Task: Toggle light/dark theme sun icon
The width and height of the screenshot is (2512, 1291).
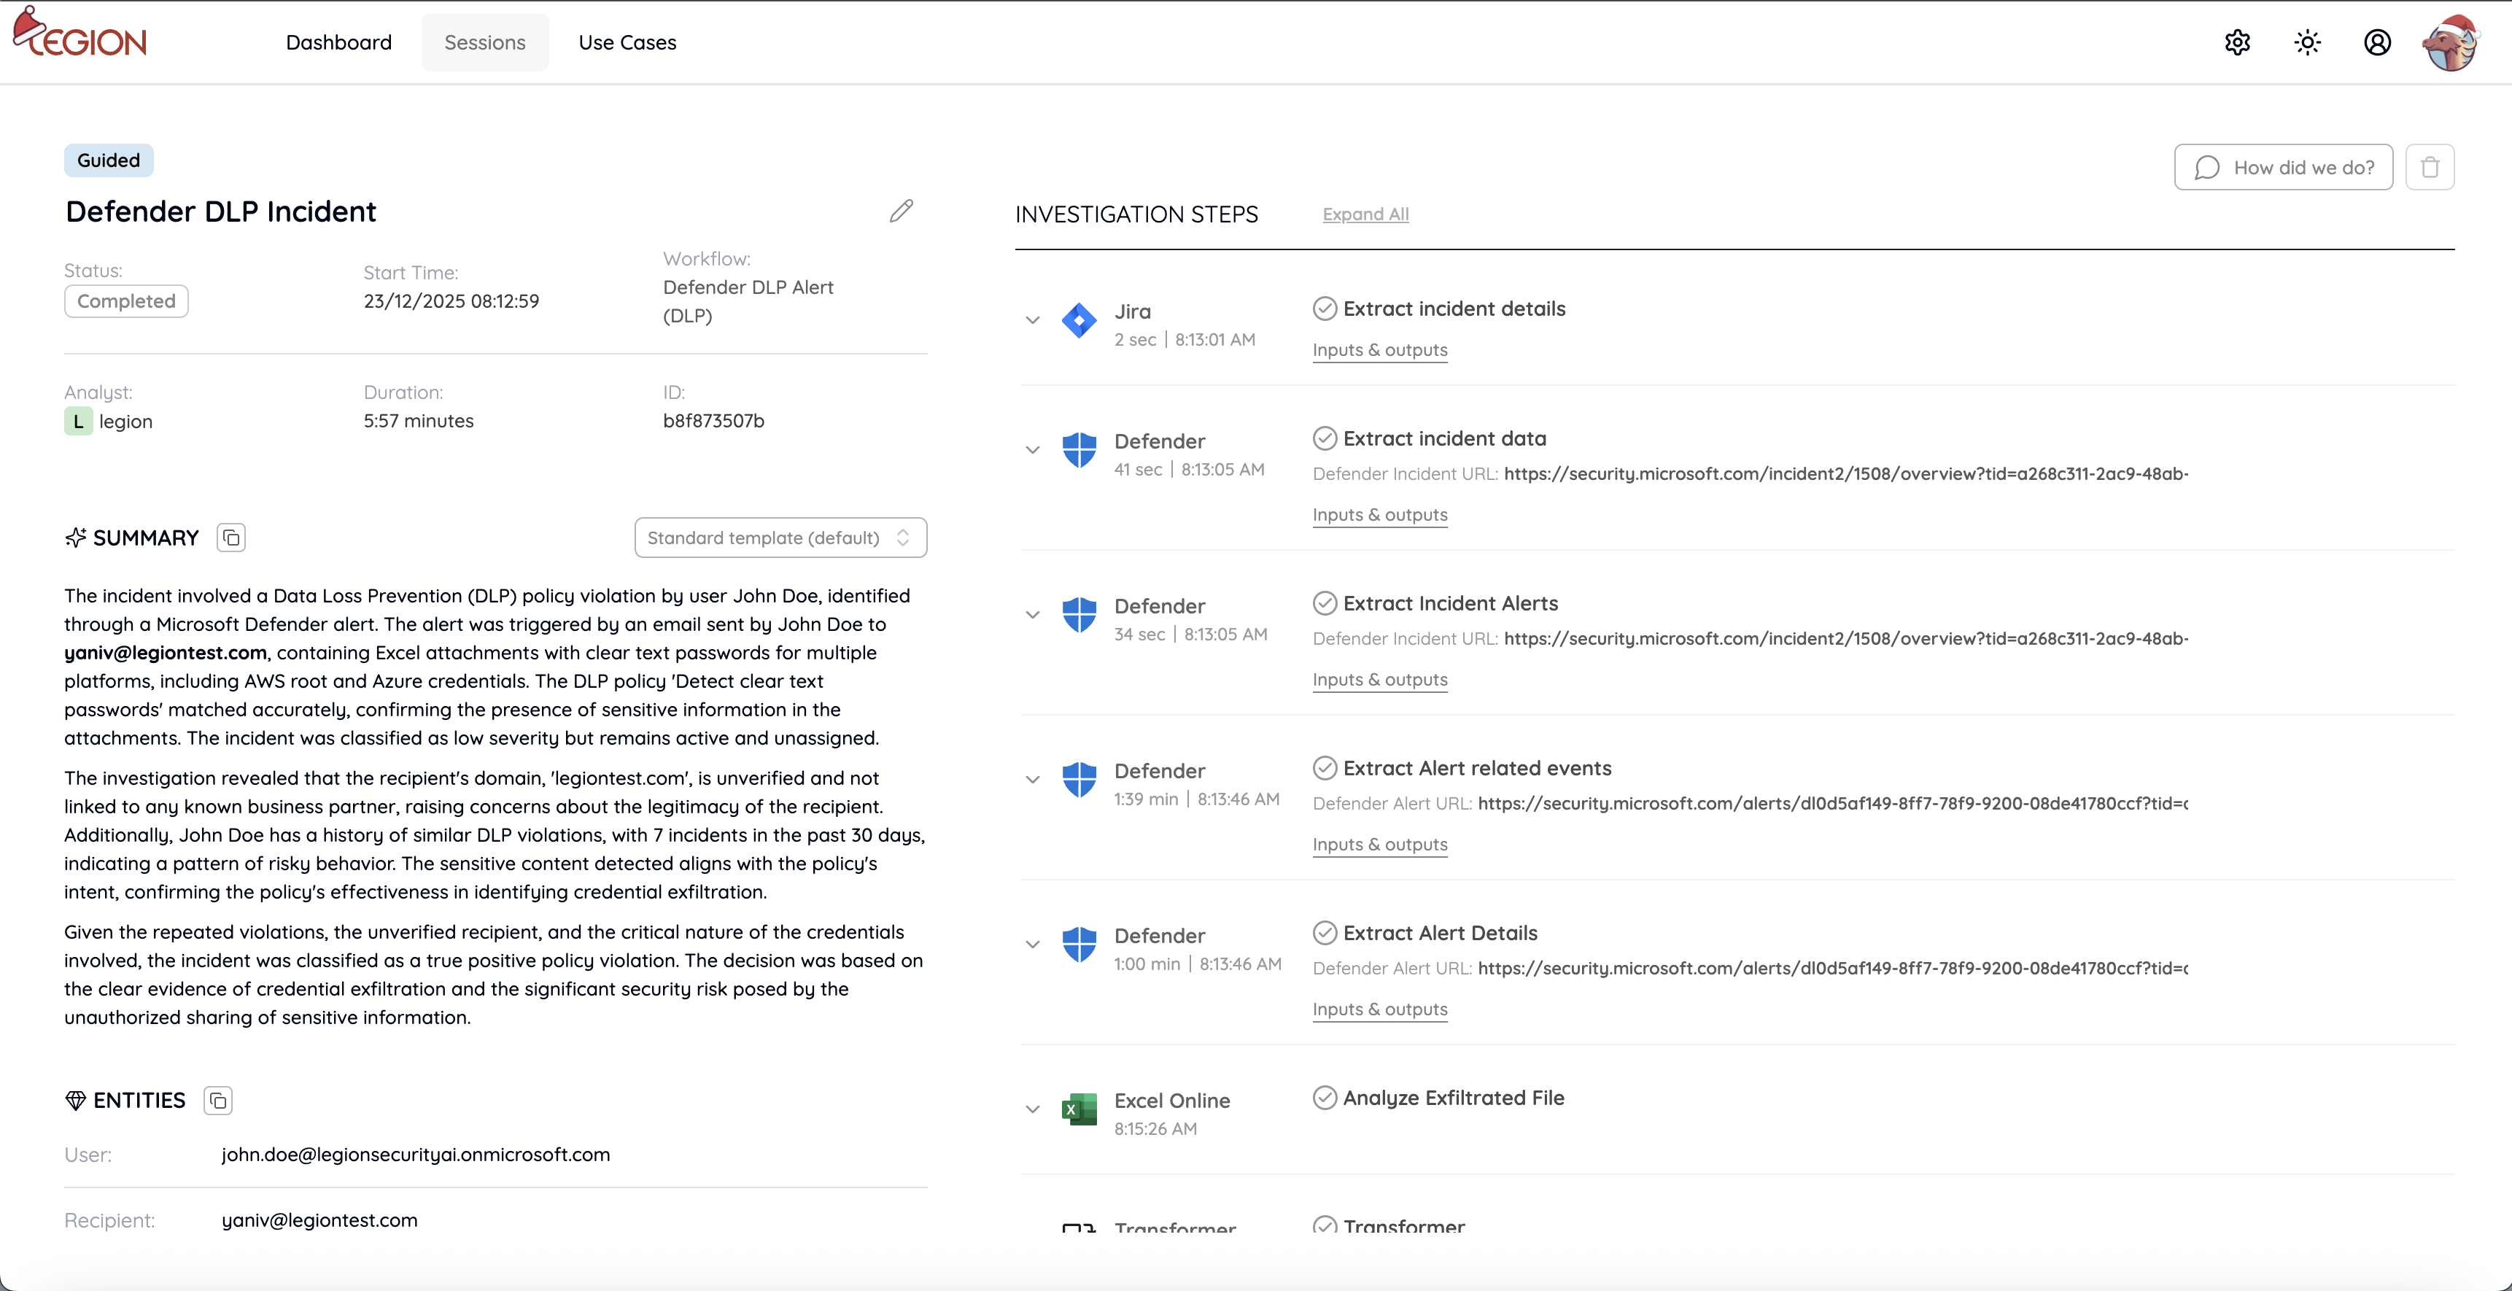Action: pyautogui.click(x=2307, y=42)
